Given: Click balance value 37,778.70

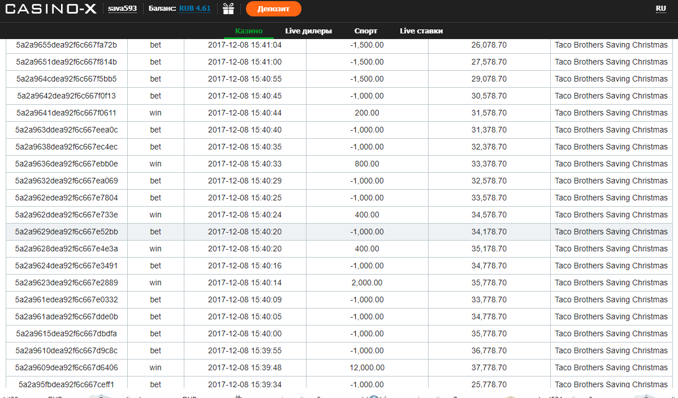Looking at the screenshot, I should click(489, 367).
